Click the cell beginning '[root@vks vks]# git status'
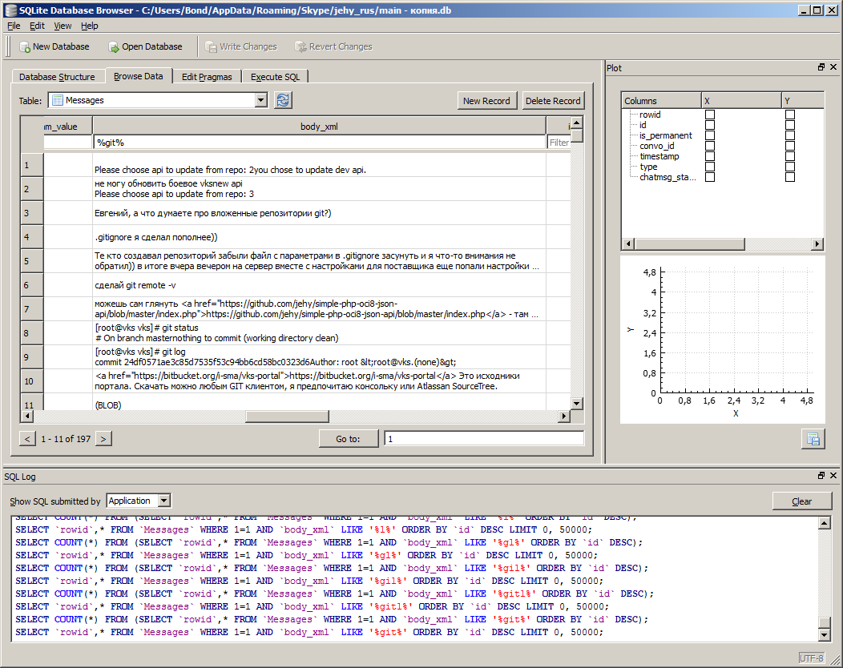843x668 pixels. (x=320, y=333)
